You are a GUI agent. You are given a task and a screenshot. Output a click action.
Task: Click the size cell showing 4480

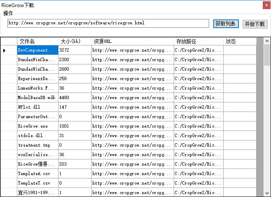(x=75, y=97)
